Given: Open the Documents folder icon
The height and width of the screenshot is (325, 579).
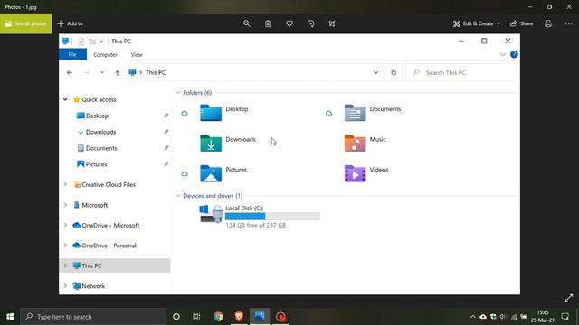Looking at the screenshot, I should [x=355, y=112].
